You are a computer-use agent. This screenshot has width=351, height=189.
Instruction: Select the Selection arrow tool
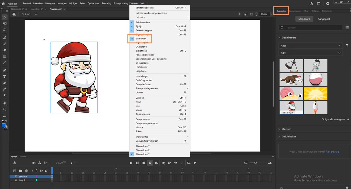(5, 17)
